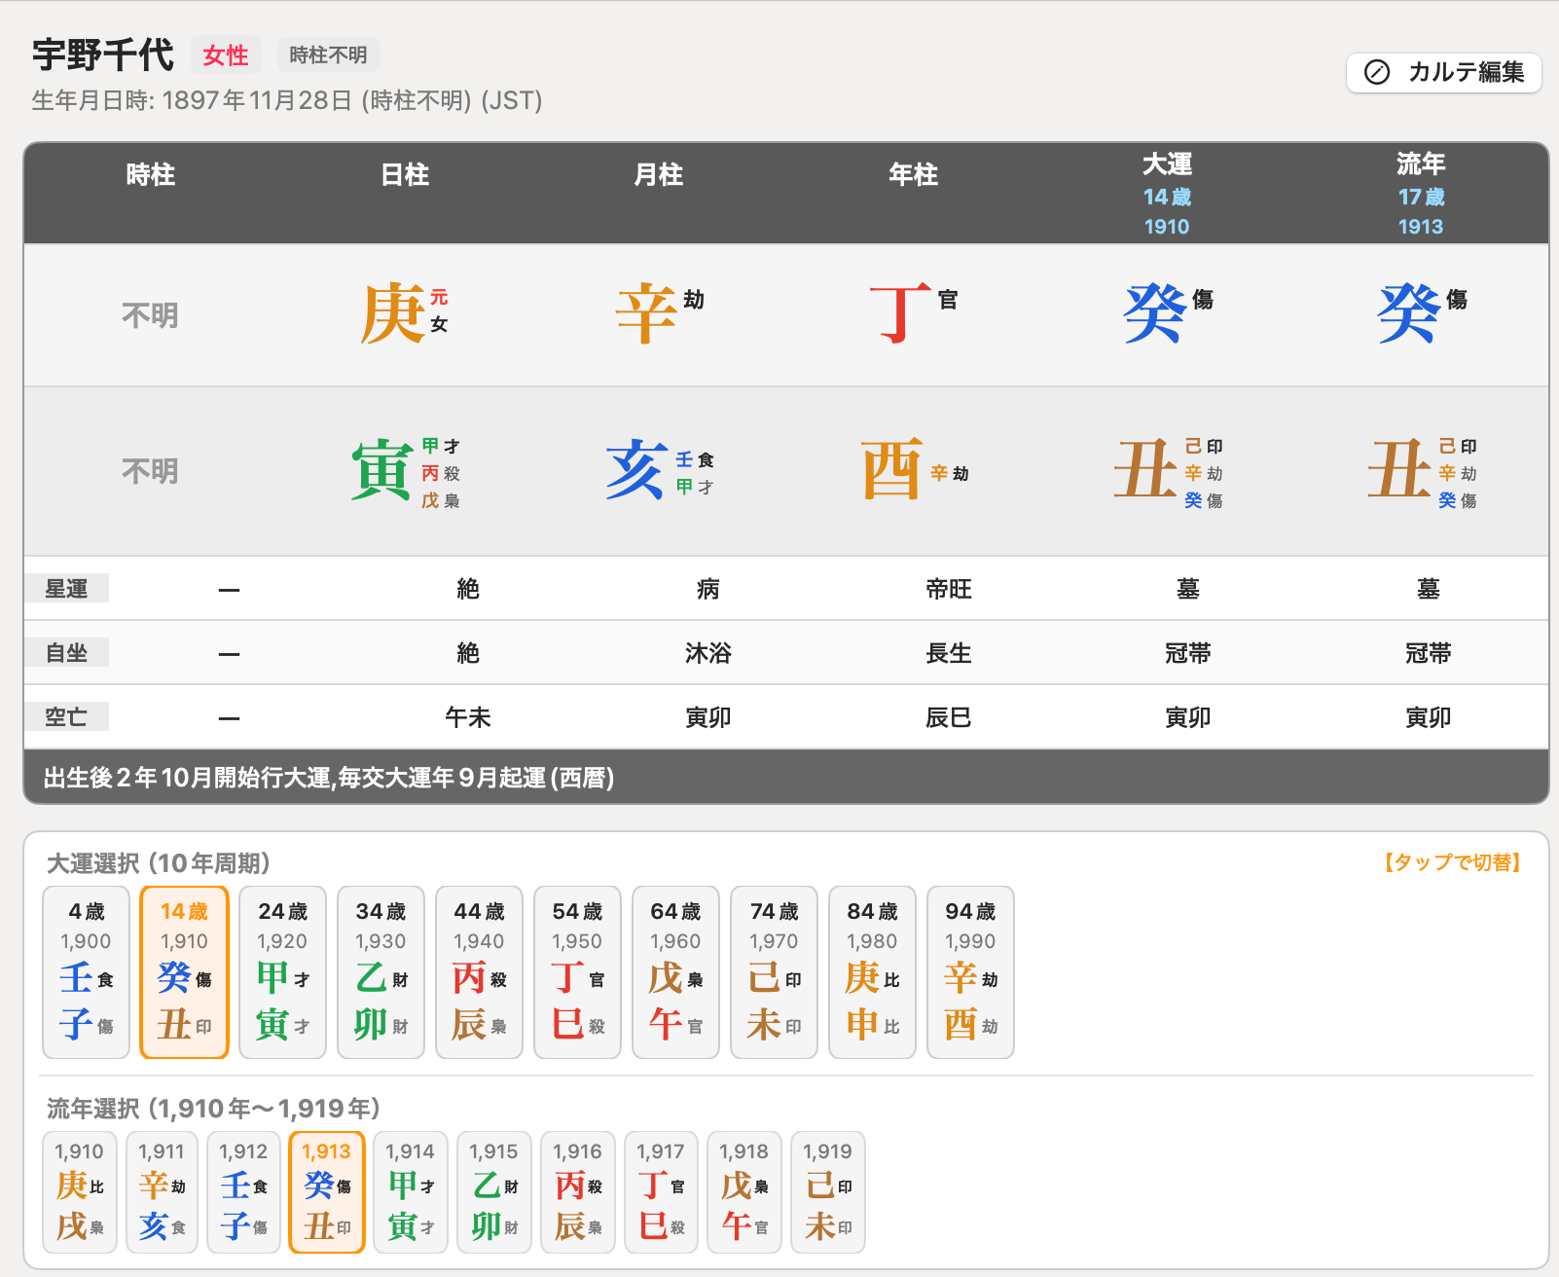Click the カルテ編集 edit button
Screen dimensions: 1559x1277
[1443, 73]
